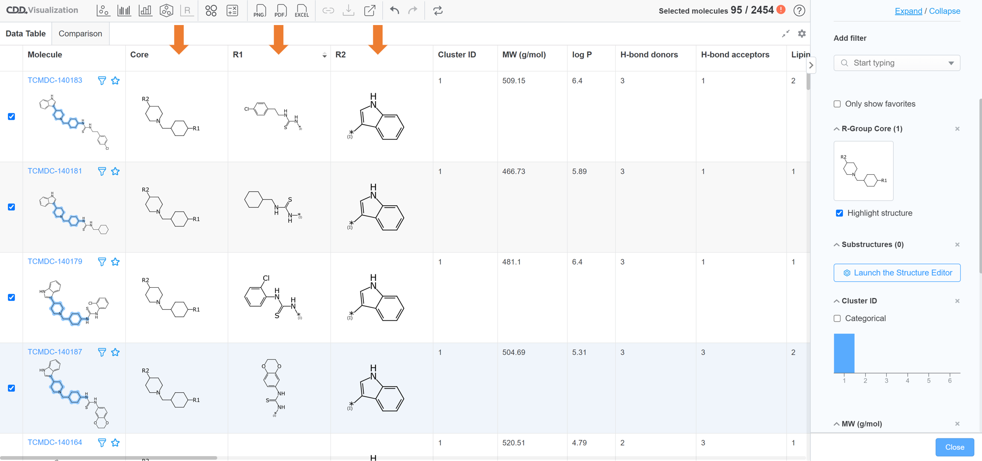Collapse the R-Group Core section
982x461 pixels.
[837, 129]
